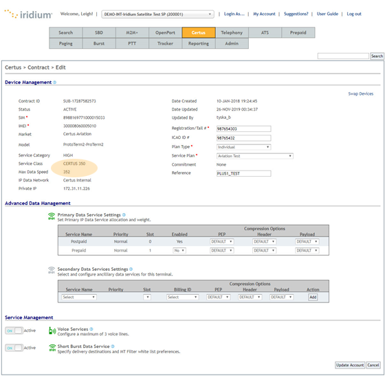Screen dimensions: 385x376
Task: Click the Cancel button
Action: [373, 365]
